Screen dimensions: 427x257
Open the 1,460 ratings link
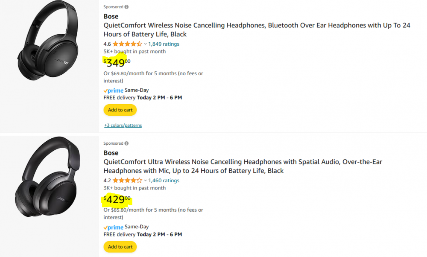(164, 181)
